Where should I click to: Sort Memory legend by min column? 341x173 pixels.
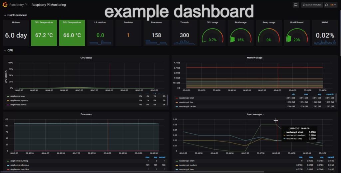tap(293, 94)
